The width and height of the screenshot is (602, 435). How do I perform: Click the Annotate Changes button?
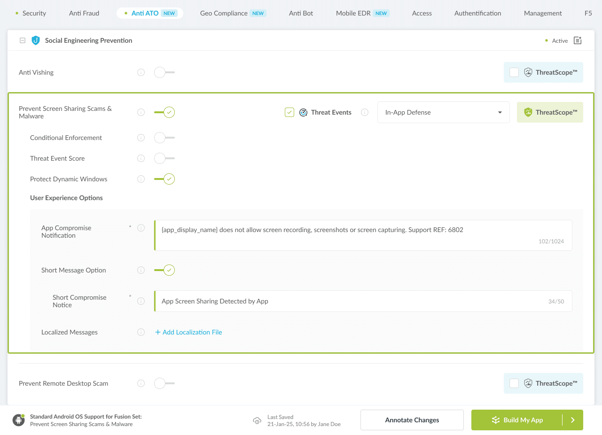coord(412,420)
